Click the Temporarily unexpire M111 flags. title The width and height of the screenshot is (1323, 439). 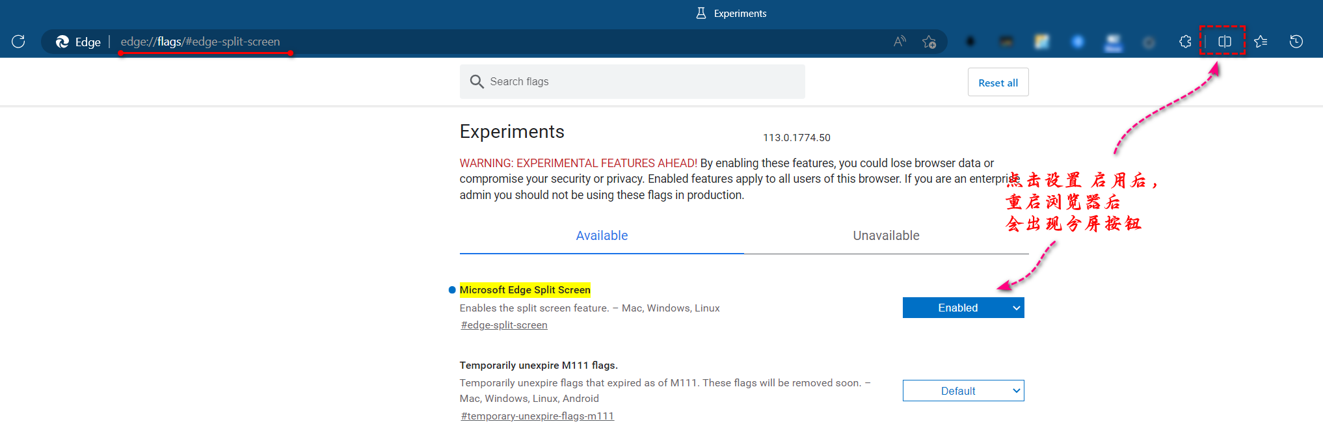pyautogui.click(x=539, y=366)
